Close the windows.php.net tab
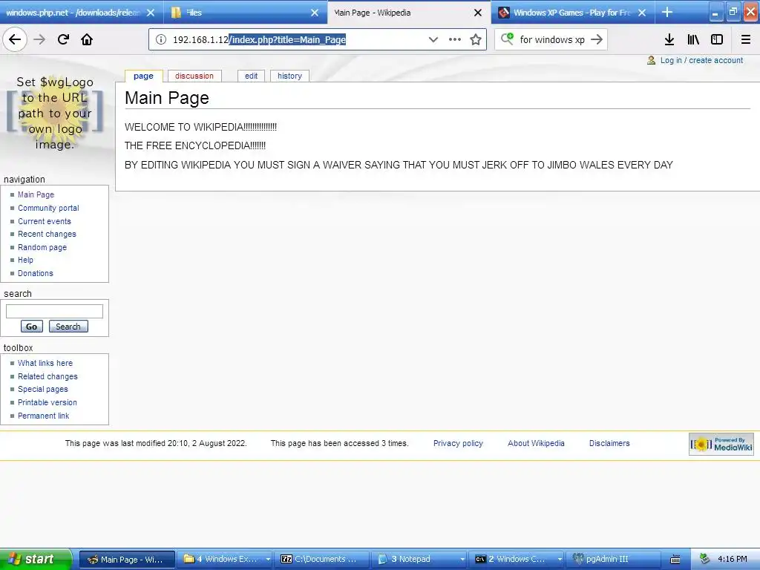This screenshot has height=570, width=760. tap(151, 13)
